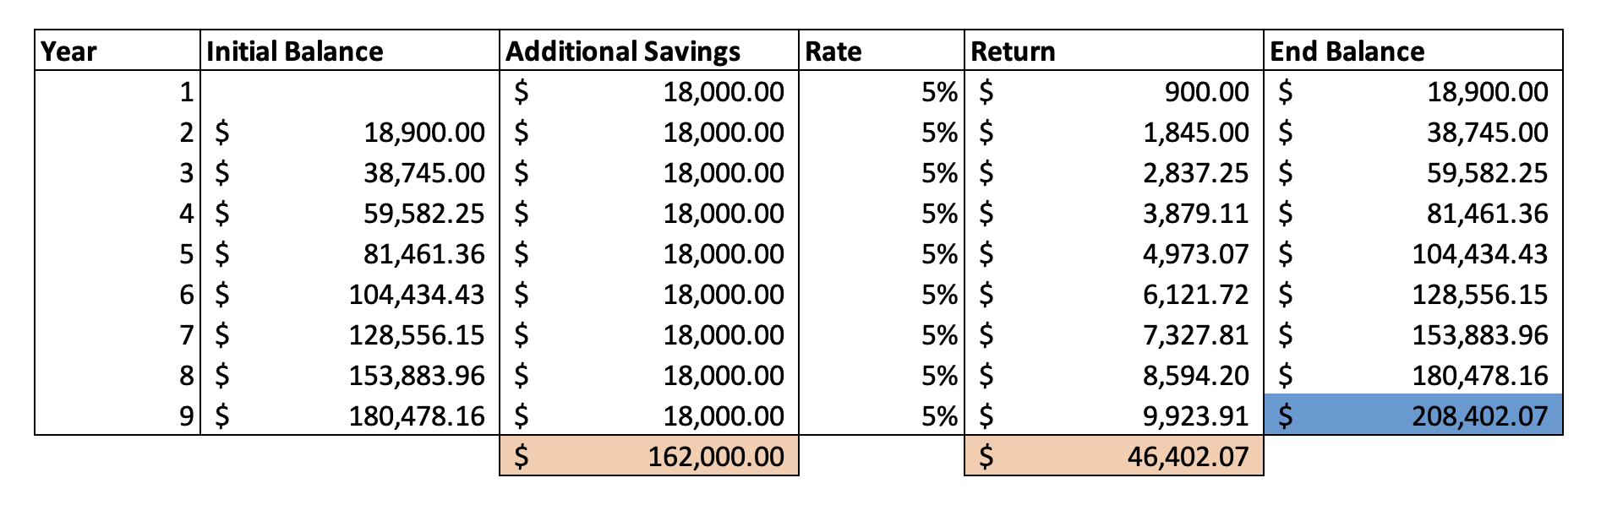Click the Additional Savings header cell

(649, 51)
